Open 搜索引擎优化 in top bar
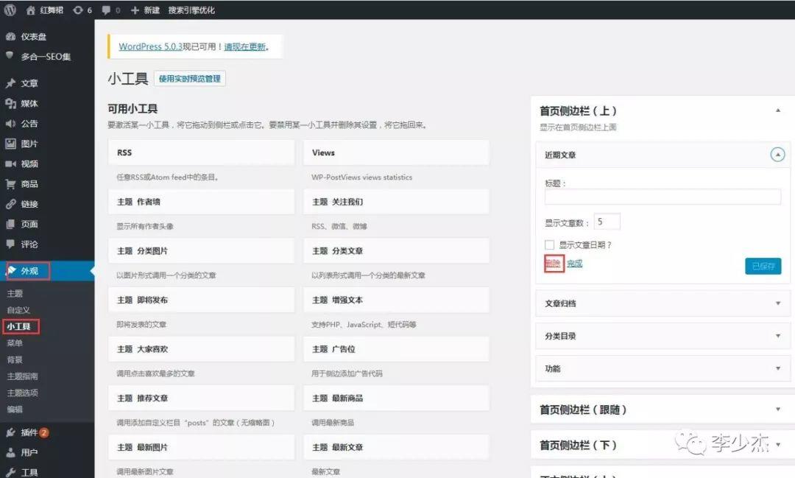The height and width of the screenshot is (478, 795). (x=191, y=10)
